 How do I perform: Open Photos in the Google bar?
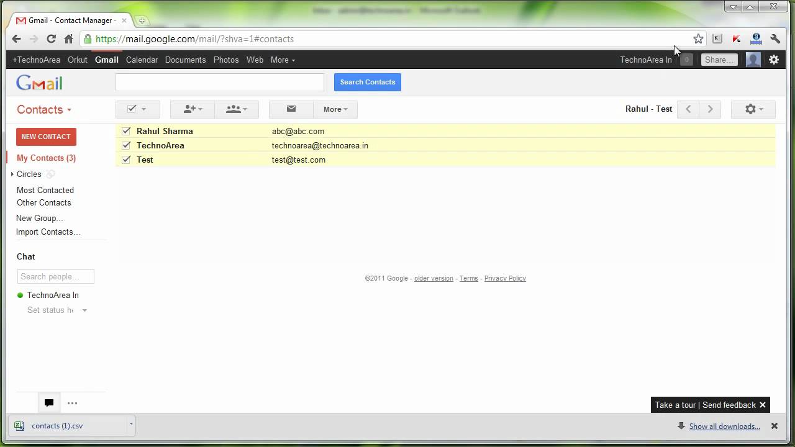point(226,60)
